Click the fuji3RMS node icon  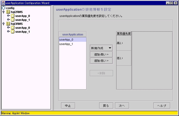pos(8,24)
